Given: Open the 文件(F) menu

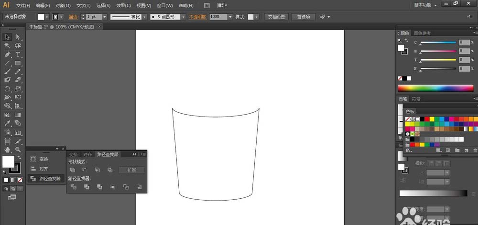Looking at the screenshot, I should (x=23, y=5).
